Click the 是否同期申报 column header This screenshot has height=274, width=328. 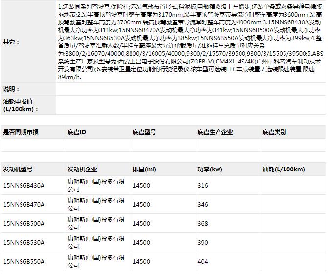21,132
